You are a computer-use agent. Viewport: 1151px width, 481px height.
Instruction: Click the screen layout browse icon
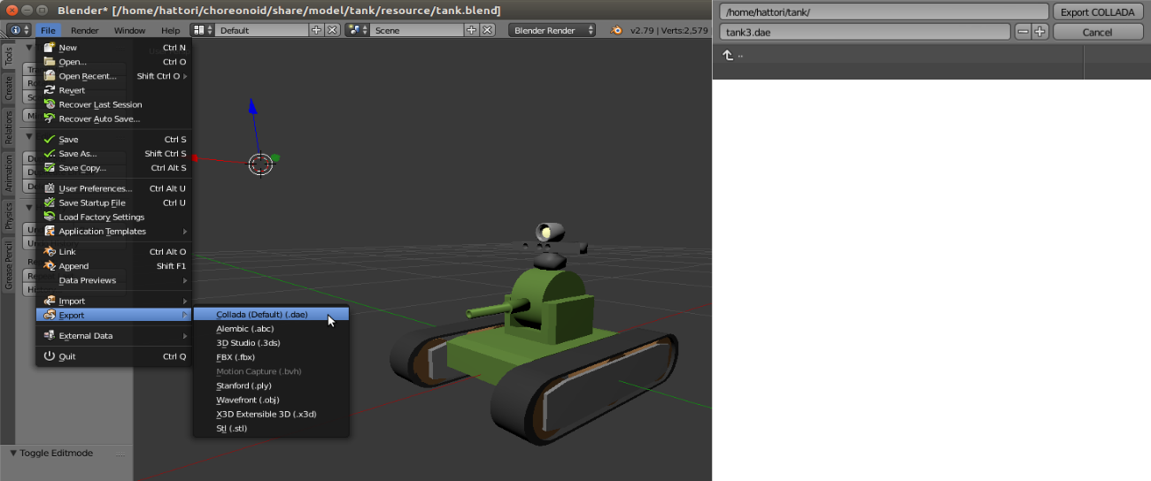(x=203, y=30)
